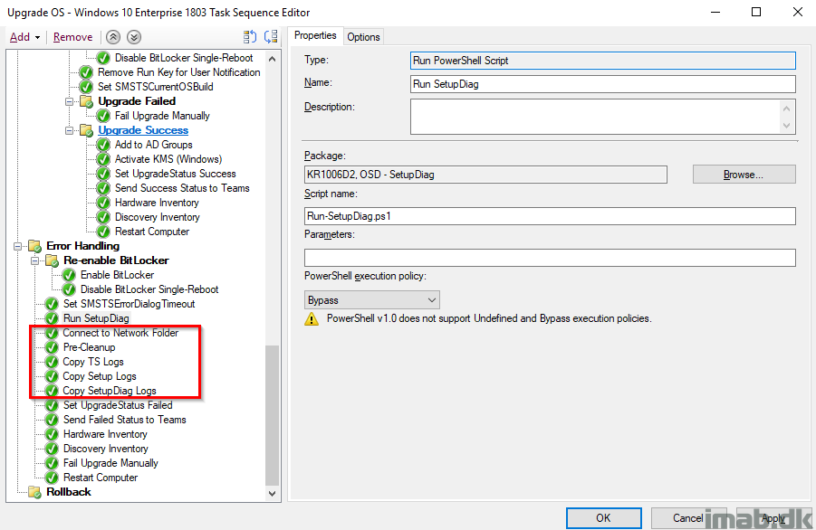Viewport: 816px width, 530px height.
Task: Select the Hardware Inventory step under Upgrade Success
Action: coord(157,203)
